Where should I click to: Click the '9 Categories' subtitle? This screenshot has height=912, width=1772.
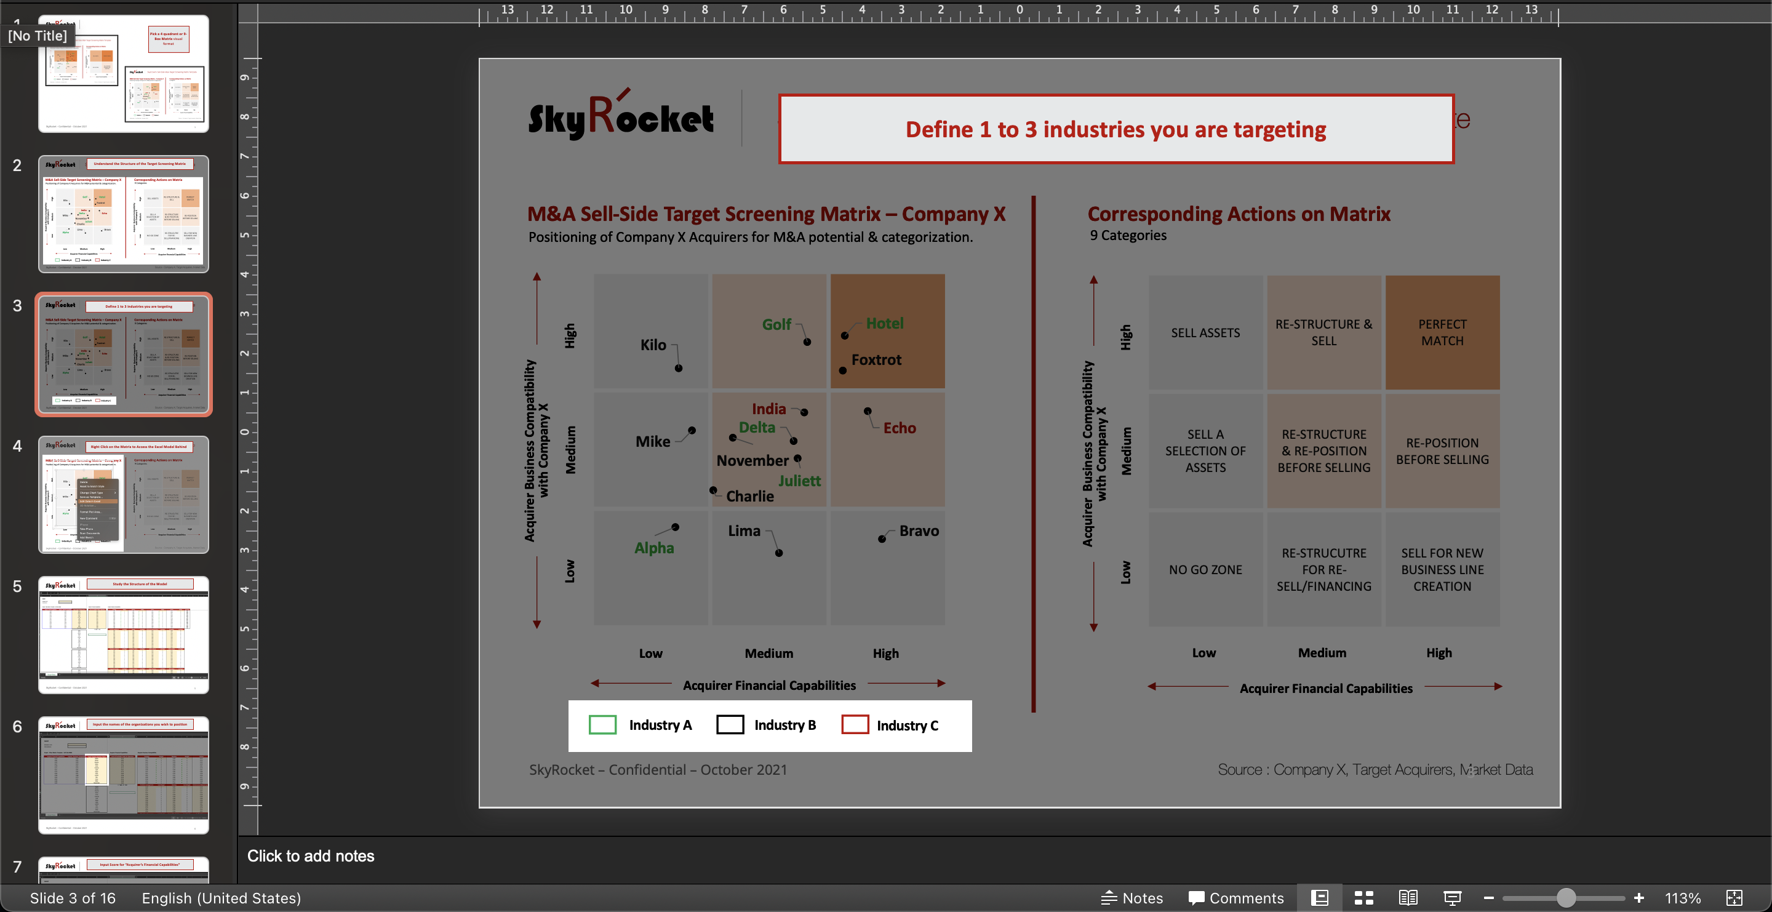[1128, 235]
